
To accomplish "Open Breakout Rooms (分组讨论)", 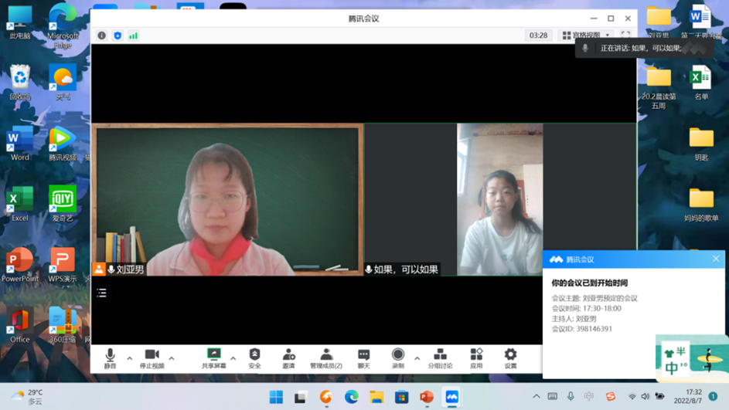I will pyautogui.click(x=440, y=357).
